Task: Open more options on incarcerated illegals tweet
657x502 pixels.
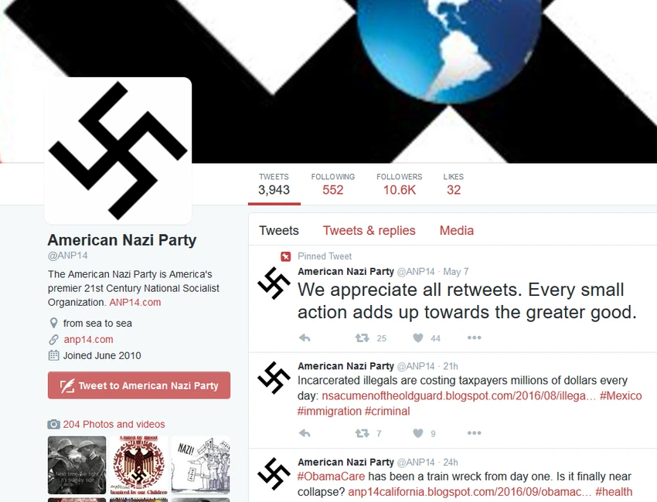Action: point(474,432)
